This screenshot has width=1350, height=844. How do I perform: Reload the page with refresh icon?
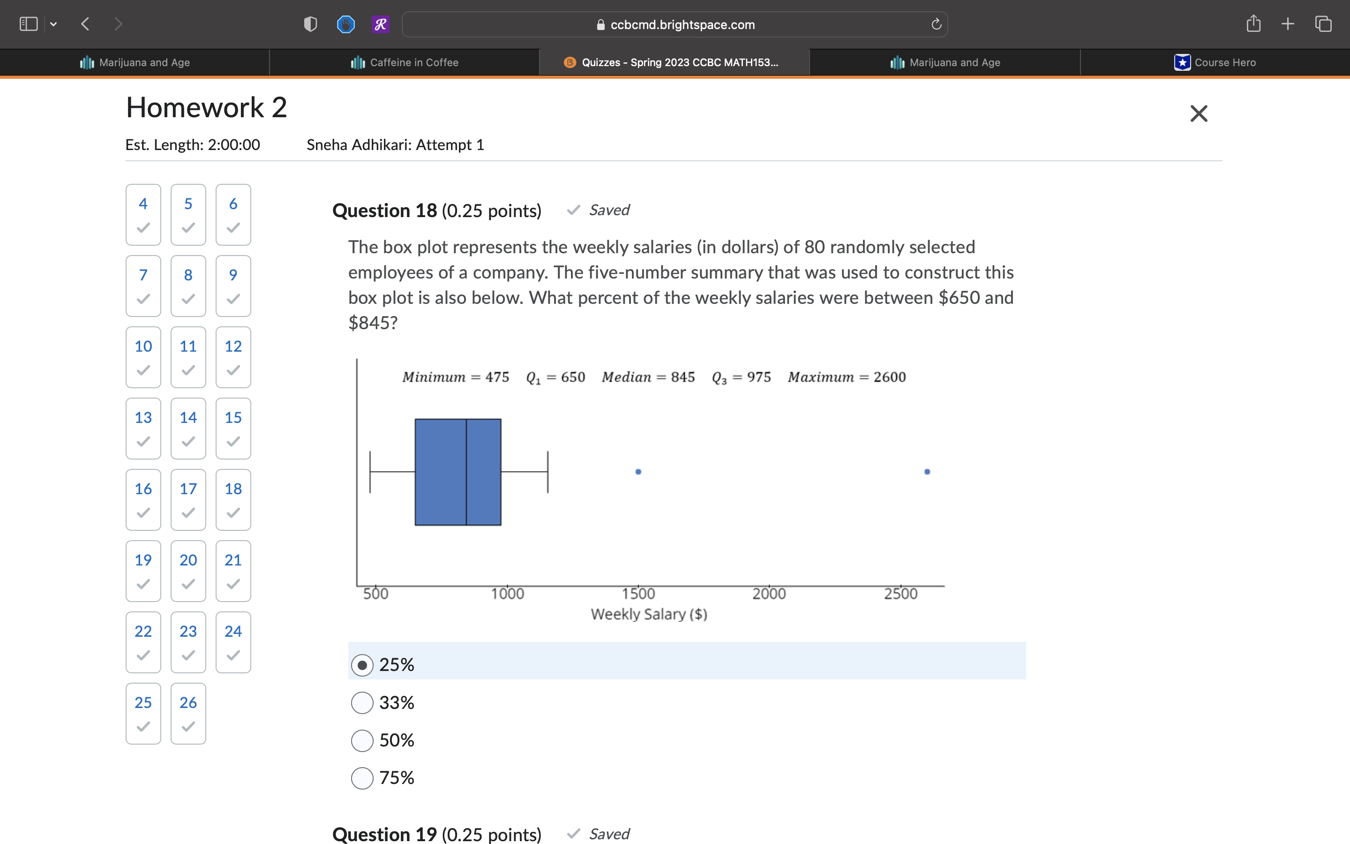pos(936,24)
